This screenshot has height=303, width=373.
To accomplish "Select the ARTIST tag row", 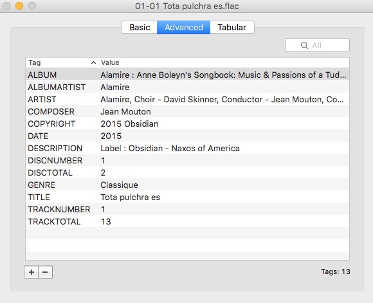I will pyautogui.click(x=187, y=99).
